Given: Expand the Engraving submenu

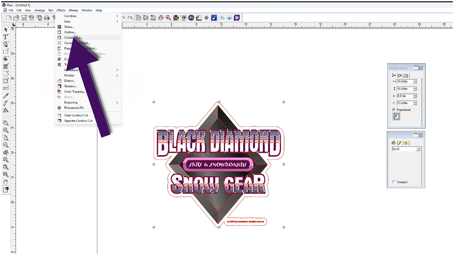Looking at the screenshot, I should tap(88, 102).
